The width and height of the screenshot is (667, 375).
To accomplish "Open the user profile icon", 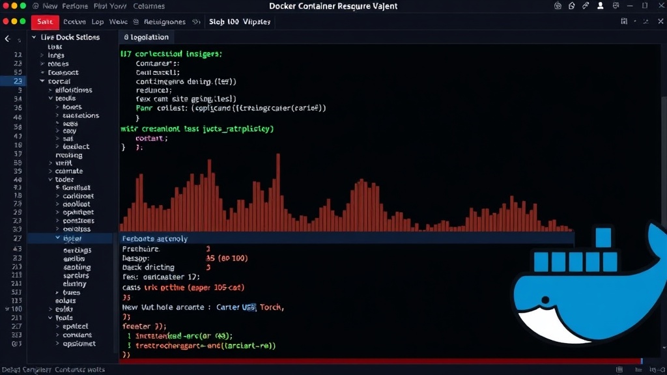I will 600,6.
